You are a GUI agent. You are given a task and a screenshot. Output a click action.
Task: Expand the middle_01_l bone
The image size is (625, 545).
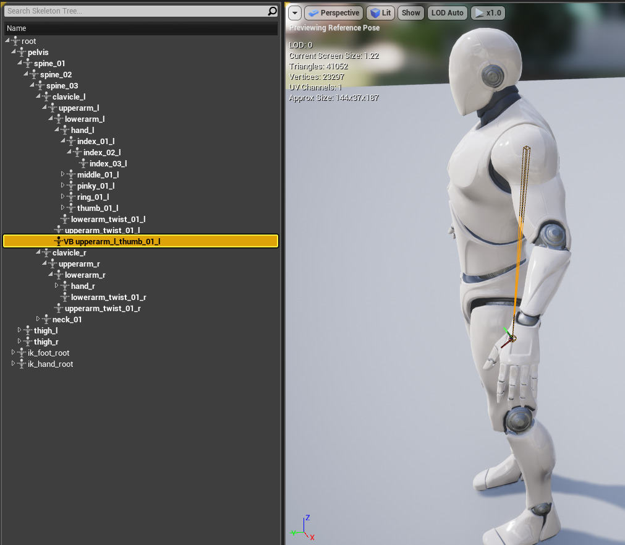[x=62, y=174]
